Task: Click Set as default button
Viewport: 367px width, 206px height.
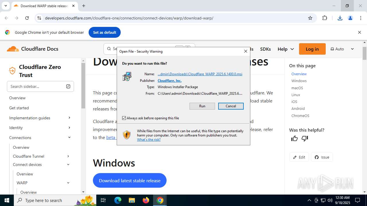Action: point(105,32)
